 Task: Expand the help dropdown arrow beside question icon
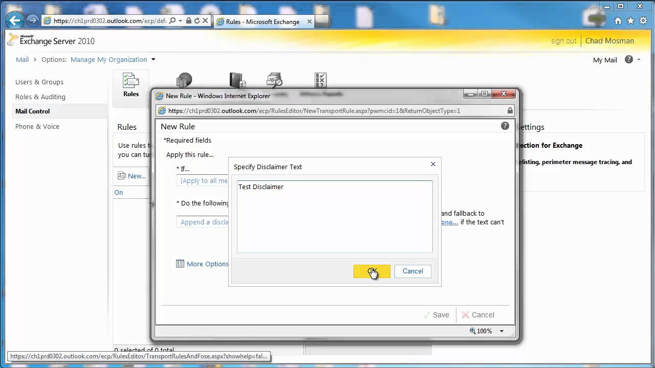639,59
